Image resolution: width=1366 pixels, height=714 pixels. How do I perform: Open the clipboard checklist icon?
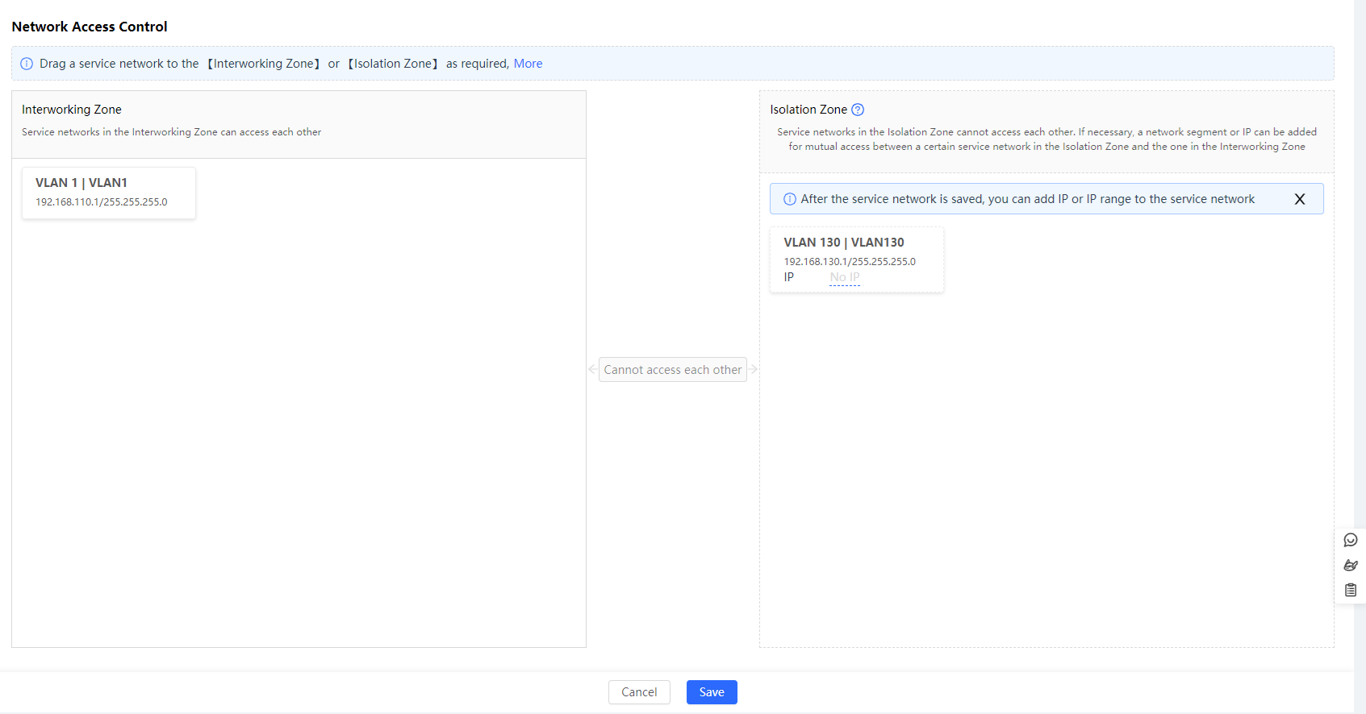1350,590
